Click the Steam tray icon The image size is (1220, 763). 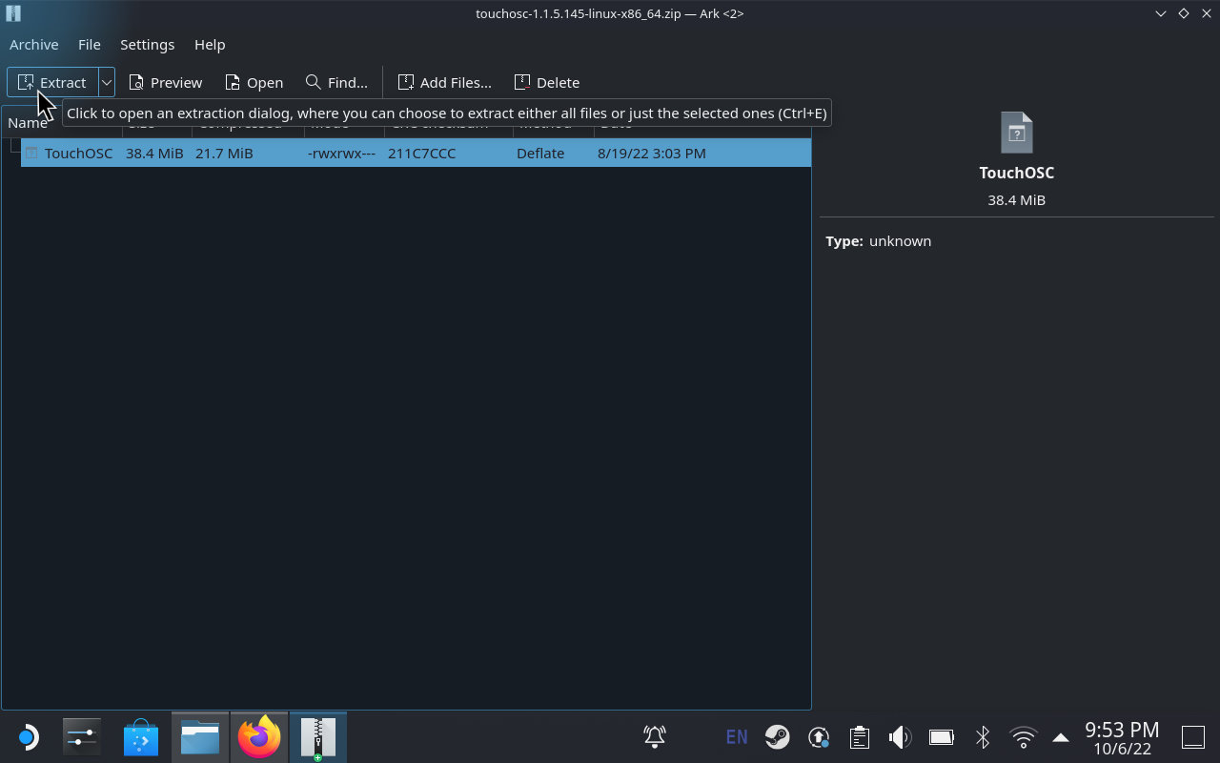tap(778, 737)
